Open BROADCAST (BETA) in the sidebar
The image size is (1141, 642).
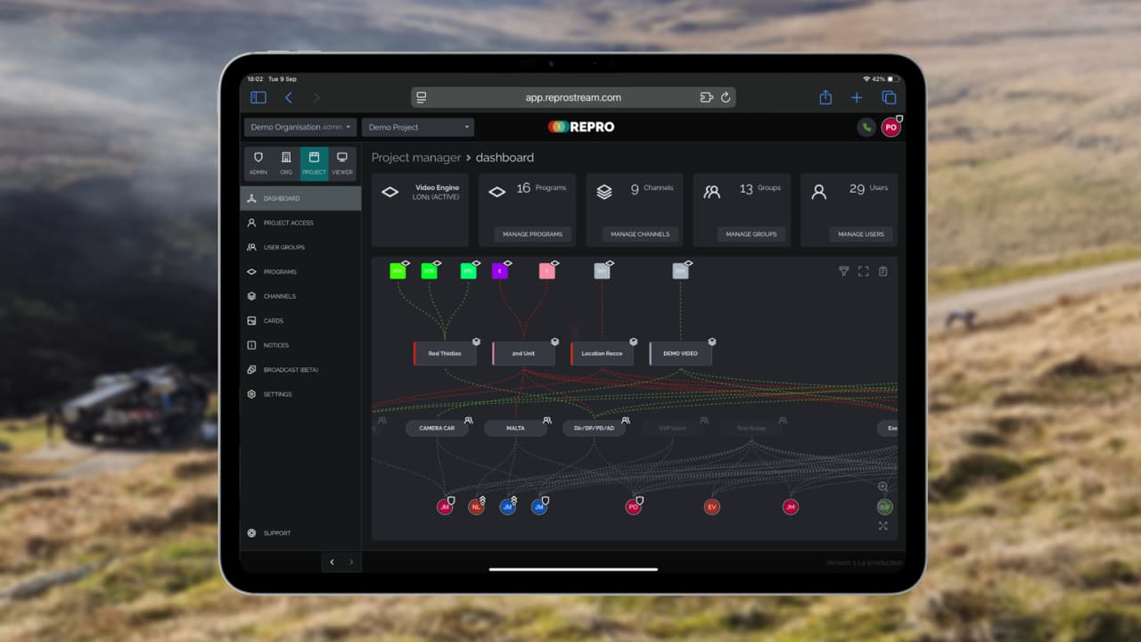[x=287, y=369]
